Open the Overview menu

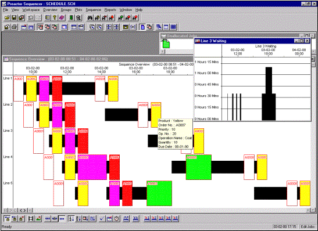point(51,10)
